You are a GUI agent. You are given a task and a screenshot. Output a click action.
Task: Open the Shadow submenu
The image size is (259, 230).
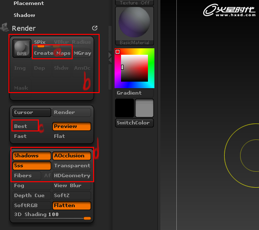[24, 15]
